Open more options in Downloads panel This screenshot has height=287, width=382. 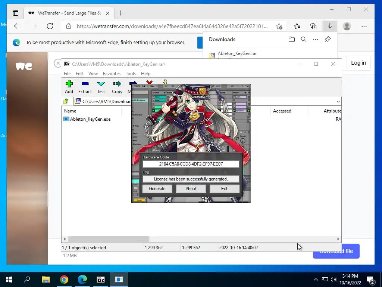coord(316,39)
